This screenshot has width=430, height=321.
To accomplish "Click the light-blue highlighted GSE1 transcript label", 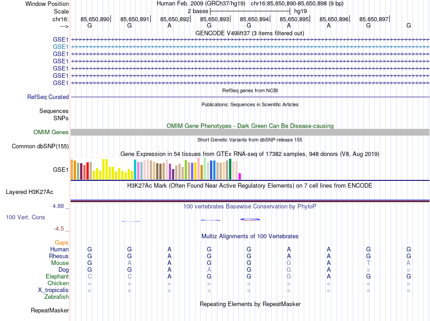I will click(x=61, y=47).
